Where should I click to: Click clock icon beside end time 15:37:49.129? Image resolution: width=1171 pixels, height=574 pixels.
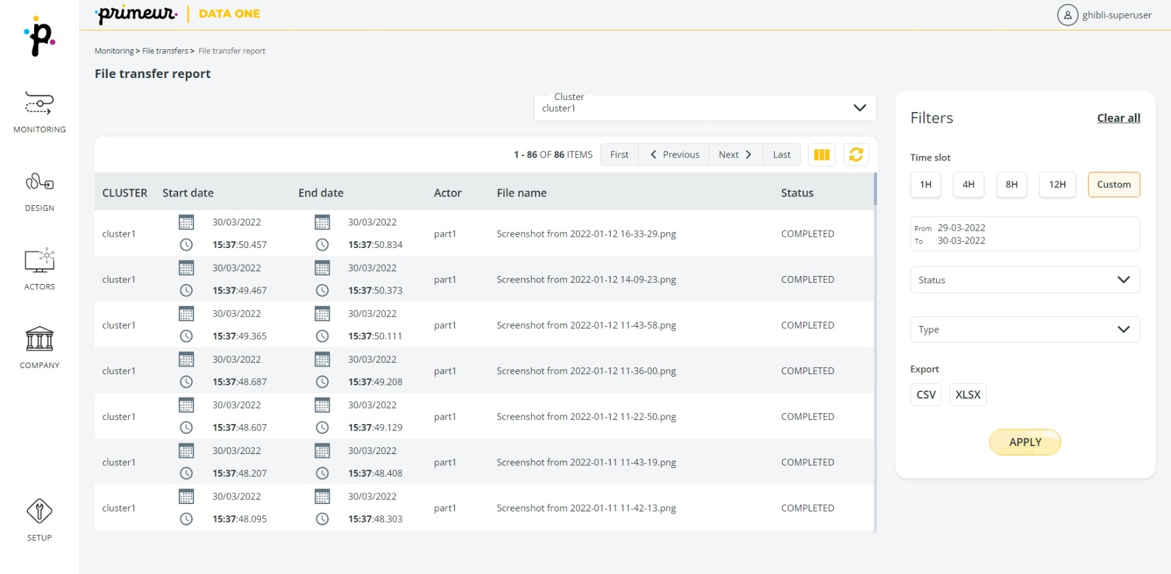[x=322, y=427]
